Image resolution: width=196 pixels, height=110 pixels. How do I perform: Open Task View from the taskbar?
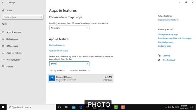[x=66, y=107]
